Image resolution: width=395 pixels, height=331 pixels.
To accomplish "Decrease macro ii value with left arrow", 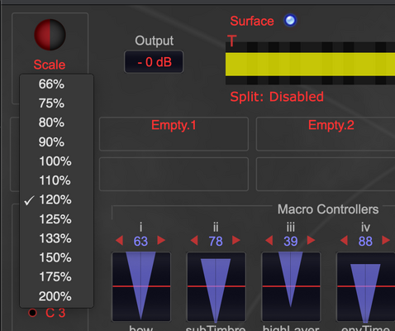I will pyautogui.click(x=194, y=241).
